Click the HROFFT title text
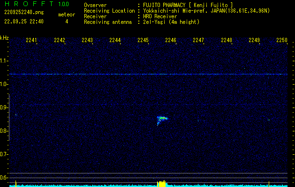This screenshot has height=187, width=295. pos(28,4)
